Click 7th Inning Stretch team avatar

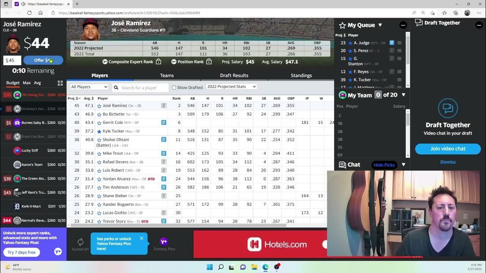coord(17,95)
